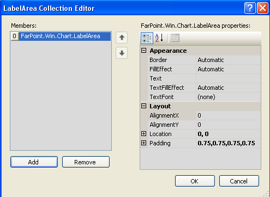Viewport: 270px width, 197px height.
Task: Select the Text property name
Action: (x=155, y=78)
